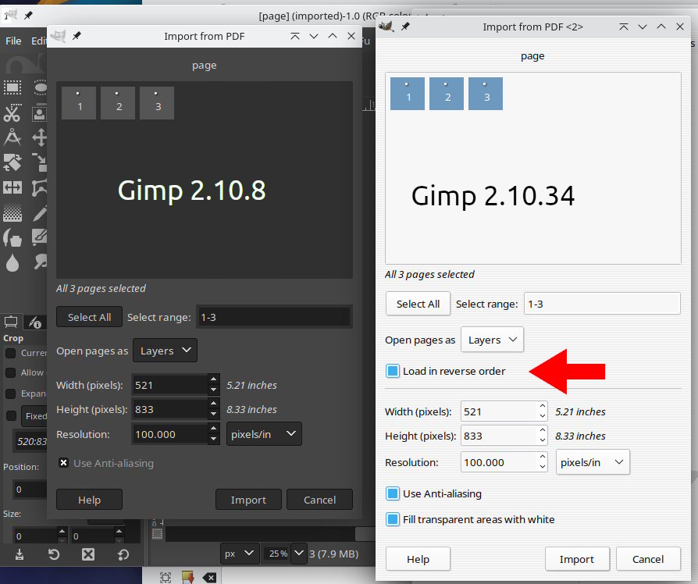Click Resolution field in dark dialog
The image size is (698, 584).
(169, 434)
